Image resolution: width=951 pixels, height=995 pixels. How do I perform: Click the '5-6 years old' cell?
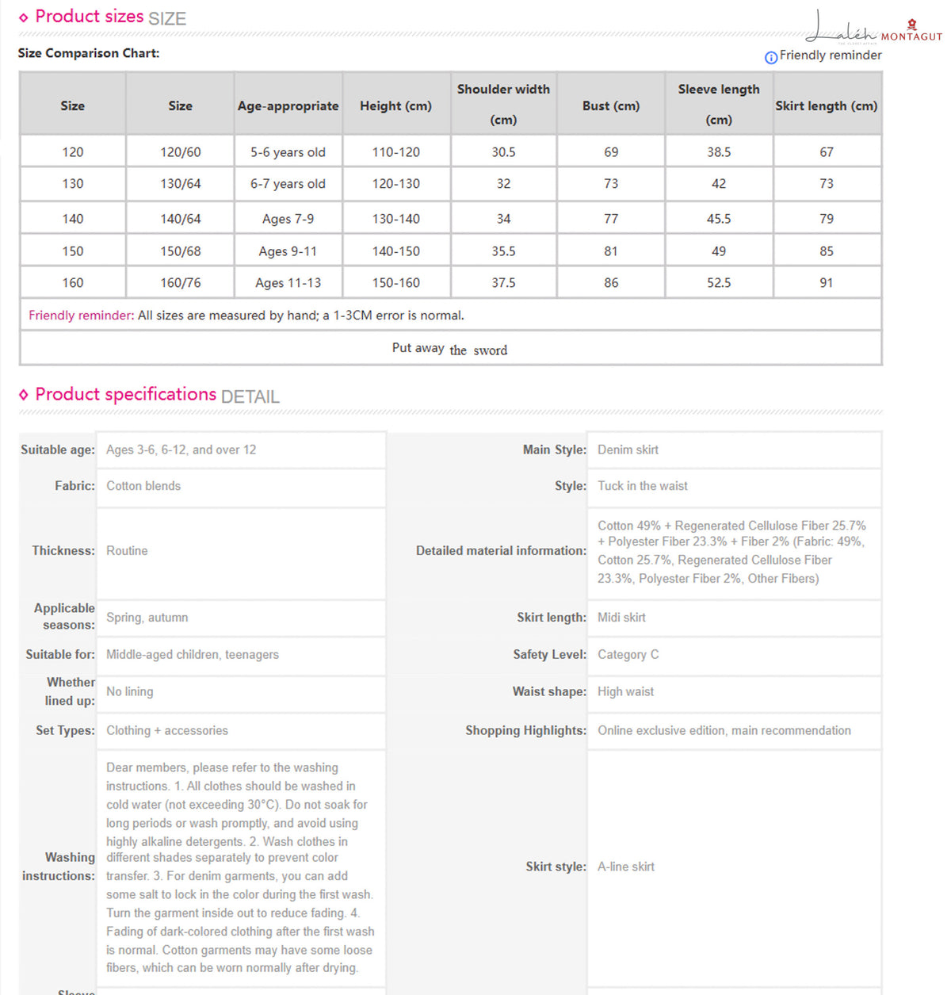(288, 151)
